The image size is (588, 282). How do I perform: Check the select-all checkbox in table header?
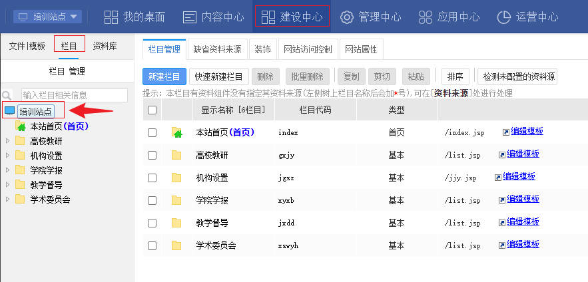coord(152,110)
